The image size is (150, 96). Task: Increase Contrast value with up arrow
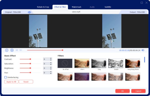point(51,58)
